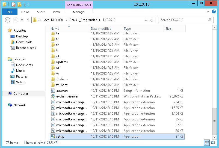This screenshot has height=148, width=219.
Task: Select the tr folder icon
Action: [x=53, y=51]
